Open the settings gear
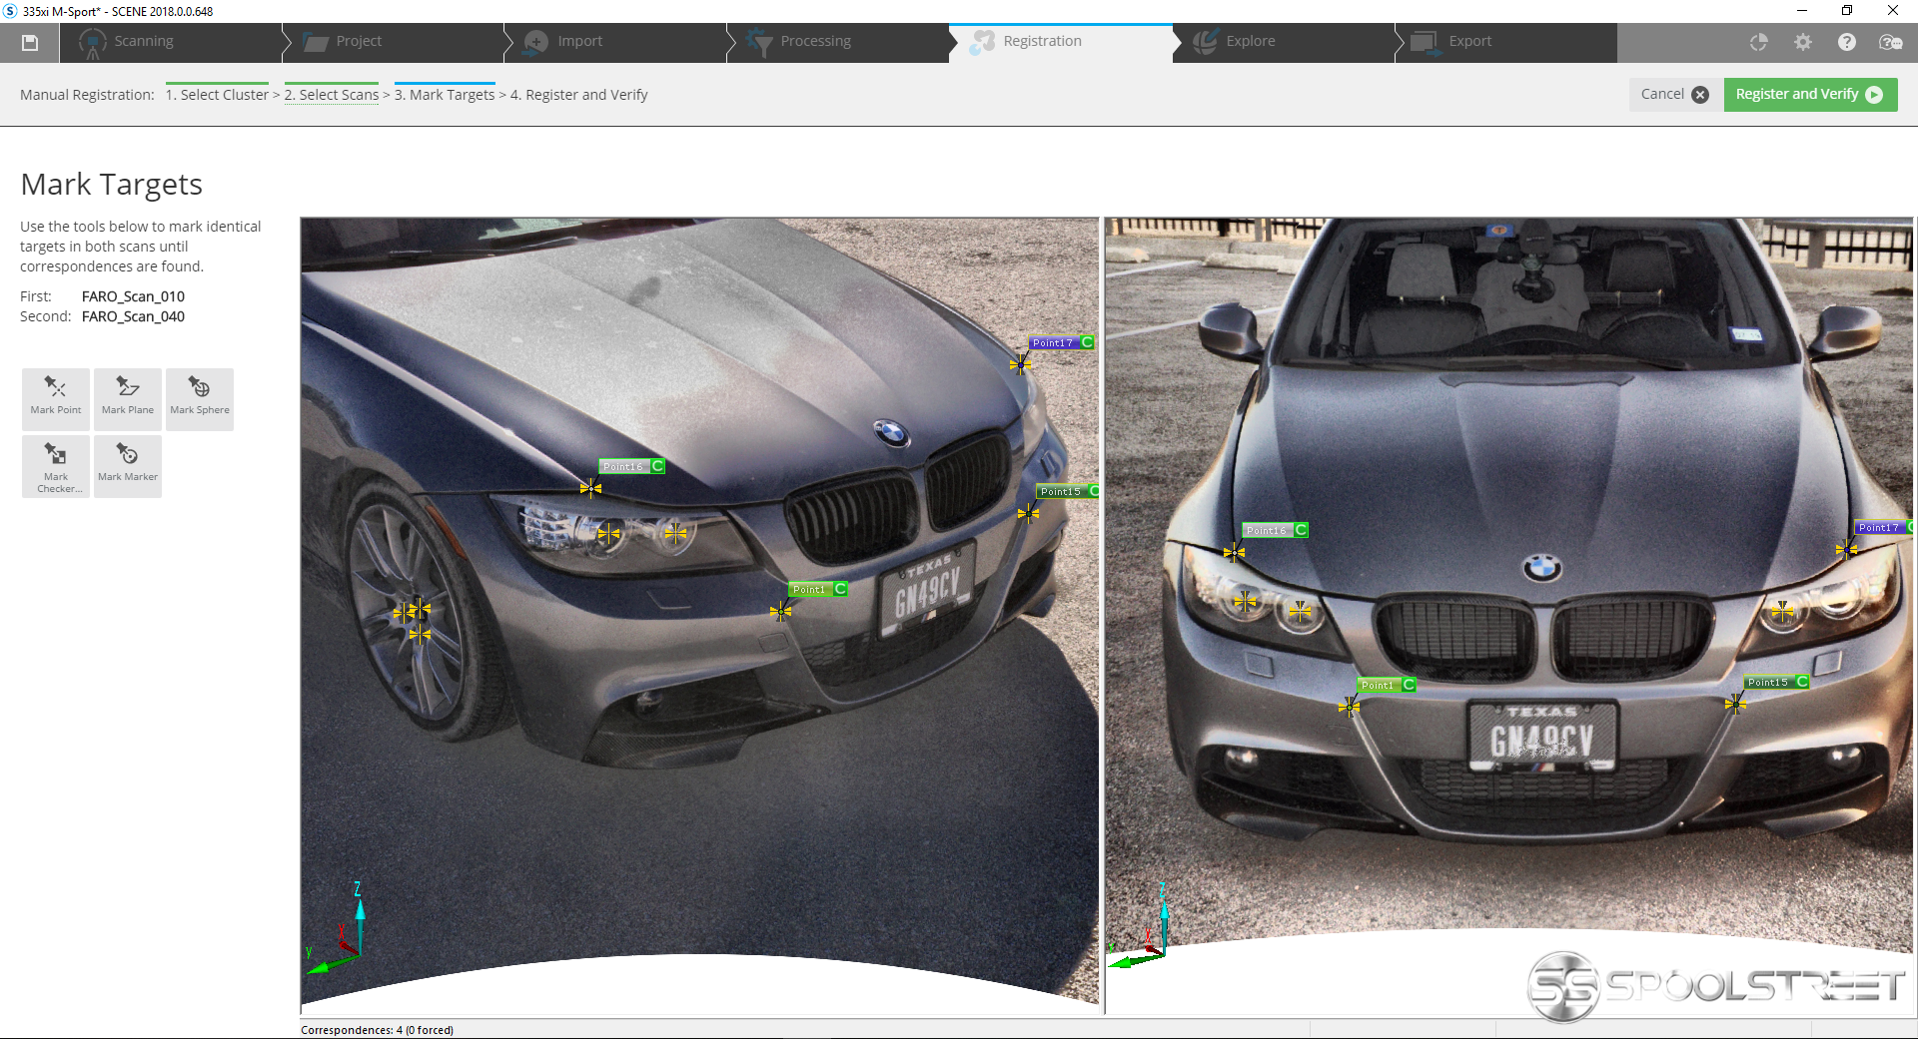 point(1802,42)
